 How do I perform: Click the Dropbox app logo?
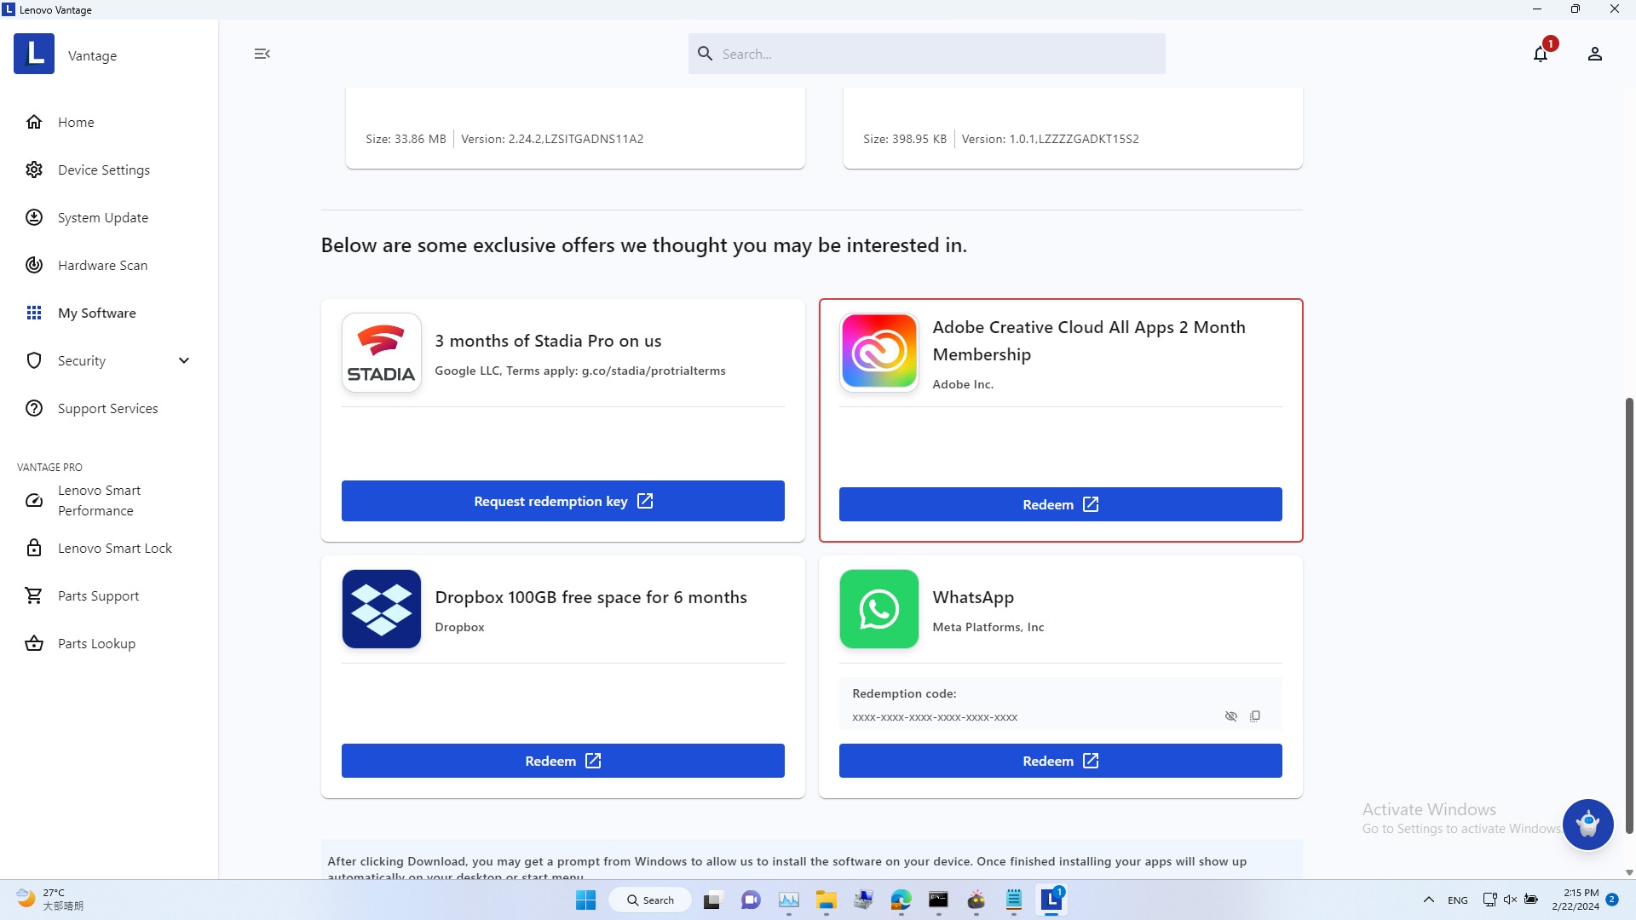381,609
